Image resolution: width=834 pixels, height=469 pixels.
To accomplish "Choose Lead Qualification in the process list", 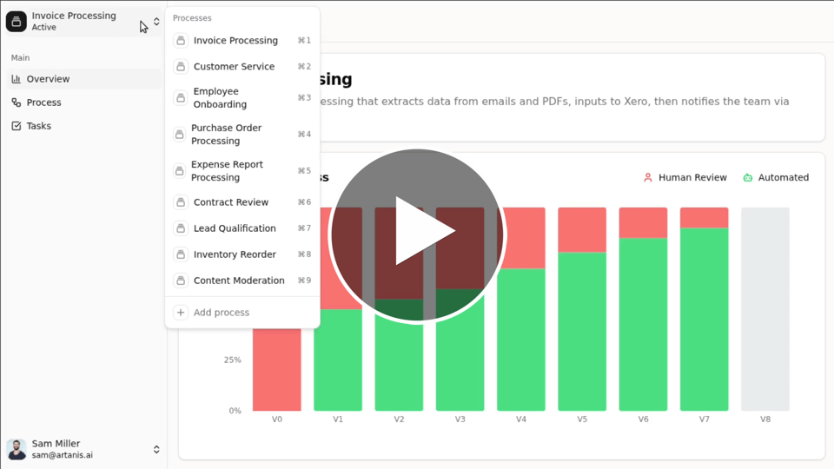I will (234, 228).
